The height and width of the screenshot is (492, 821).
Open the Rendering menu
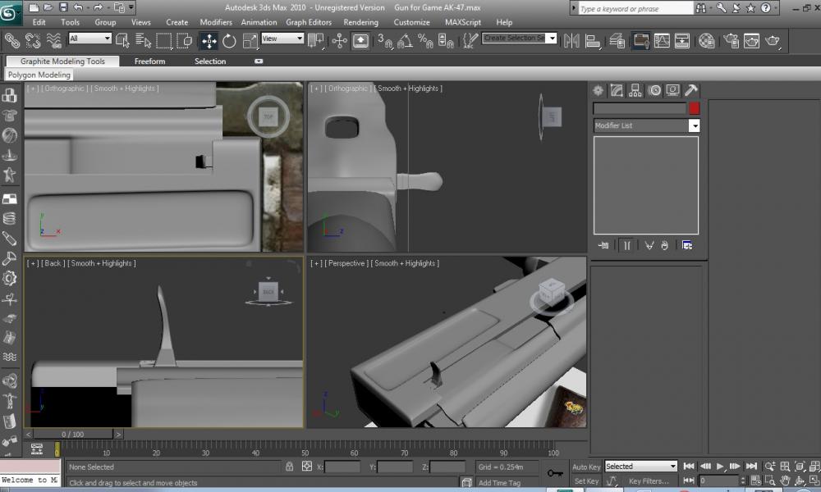point(360,22)
